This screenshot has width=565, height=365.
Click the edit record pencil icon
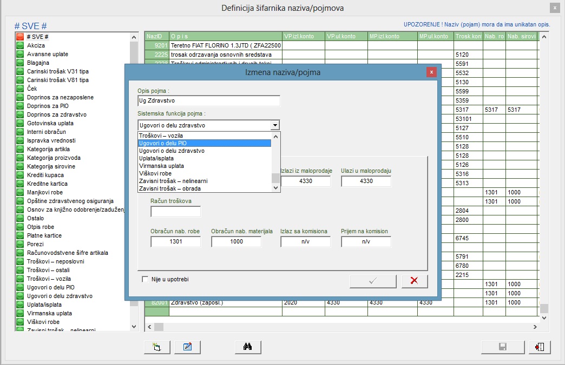tap(188, 347)
